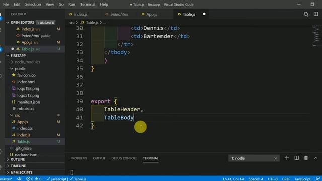Open the terminal selector dropdown '1: node'

point(254,158)
